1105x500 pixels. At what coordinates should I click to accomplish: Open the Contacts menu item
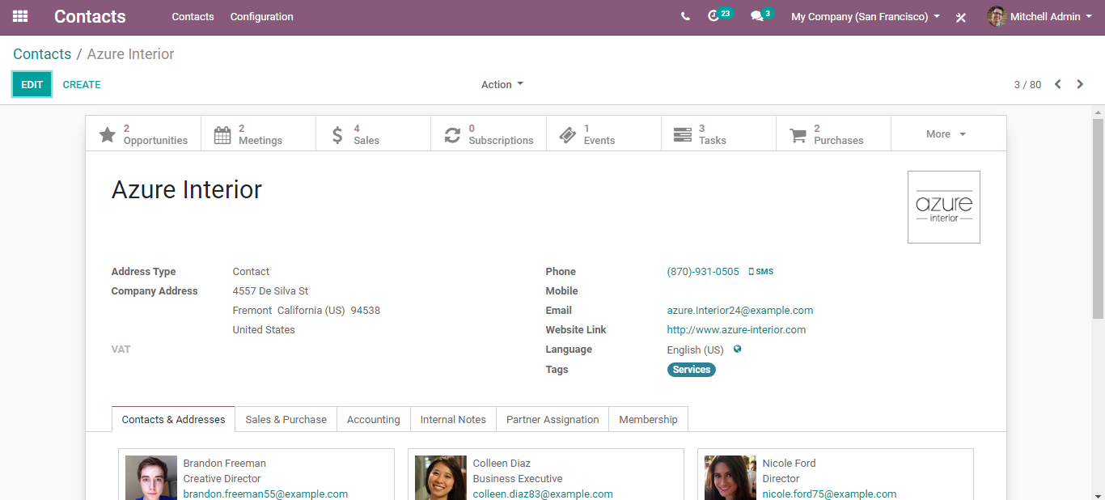point(193,16)
